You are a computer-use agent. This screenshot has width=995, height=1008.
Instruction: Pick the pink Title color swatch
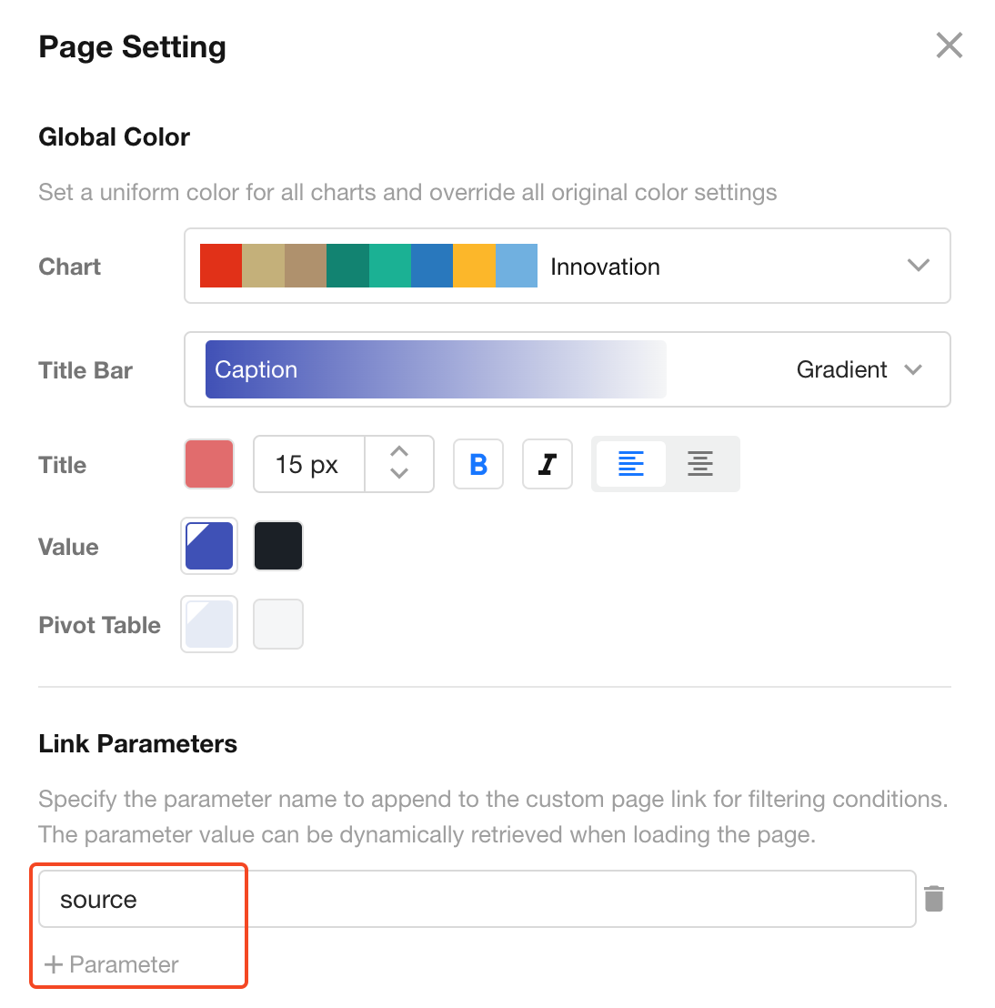coord(209,464)
